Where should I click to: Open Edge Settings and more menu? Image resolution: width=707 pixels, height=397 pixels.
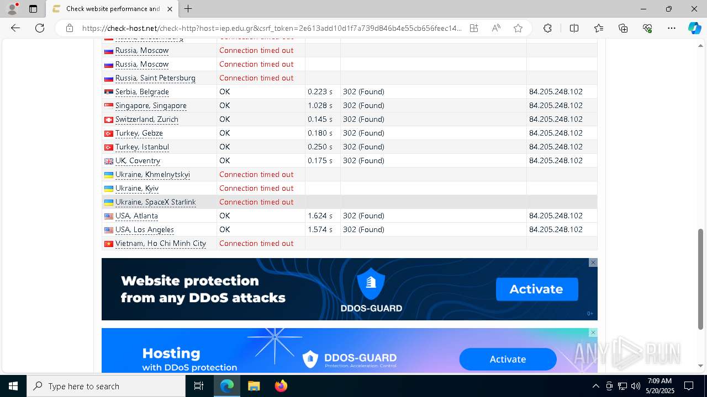(x=672, y=28)
